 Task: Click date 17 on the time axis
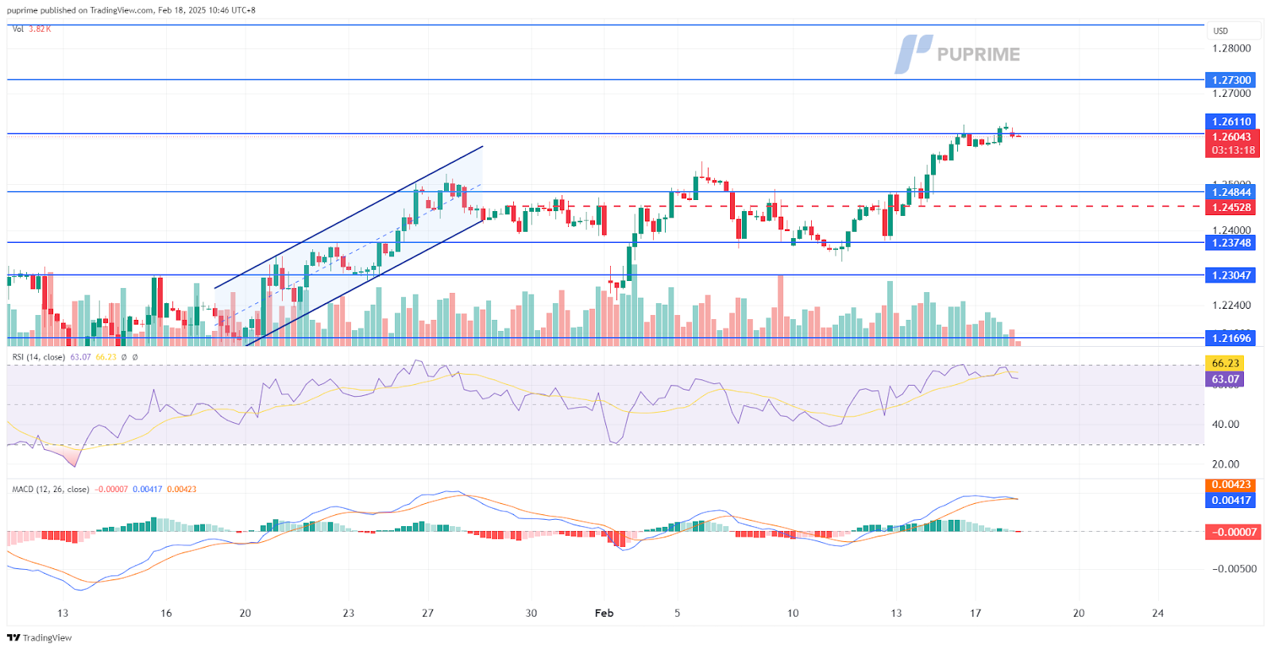pos(975,613)
